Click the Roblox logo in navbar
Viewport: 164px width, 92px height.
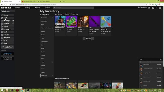pos(6,8)
